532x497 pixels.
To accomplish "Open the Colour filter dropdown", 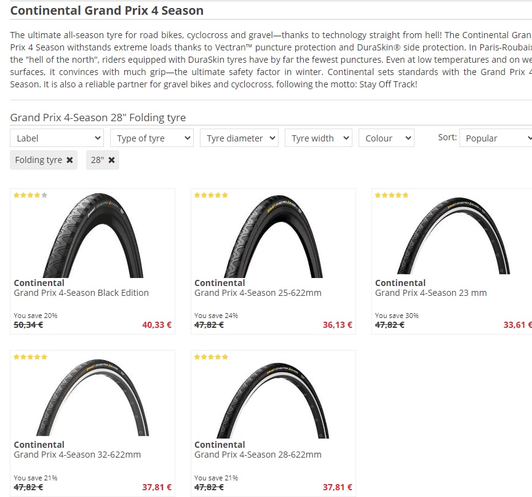I will (386, 138).
